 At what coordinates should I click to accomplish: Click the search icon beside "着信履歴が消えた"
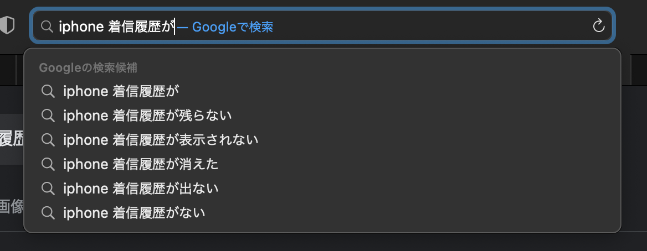pos(48,164)
